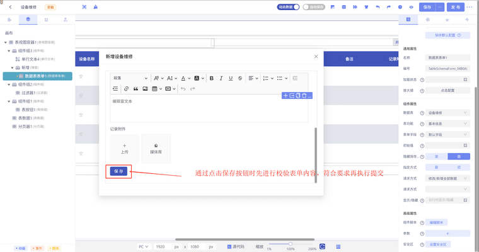The height and width of the screenshot is (252, 479).
Task: Insert an image via the editor toolbar
Action: pos(145,89)
